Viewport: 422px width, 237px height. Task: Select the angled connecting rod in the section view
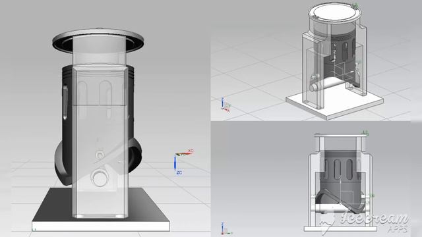[x=342, y=201]
